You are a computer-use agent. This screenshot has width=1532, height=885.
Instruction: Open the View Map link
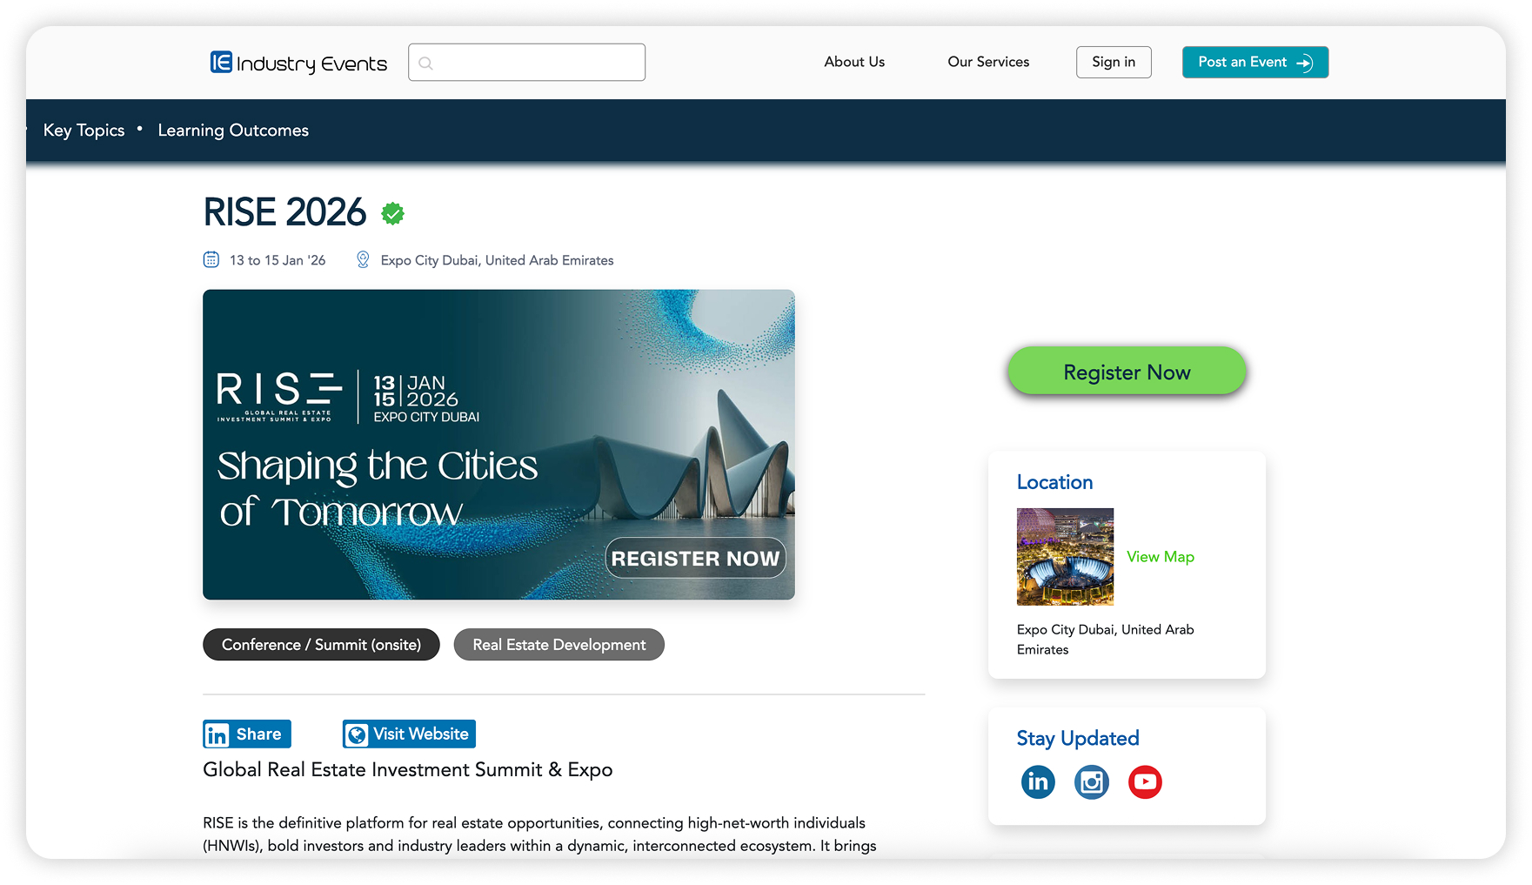click(x=1161, y=557)
